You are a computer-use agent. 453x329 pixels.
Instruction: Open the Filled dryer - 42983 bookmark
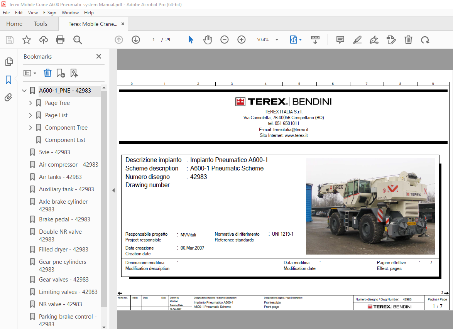tap(64, 250)
